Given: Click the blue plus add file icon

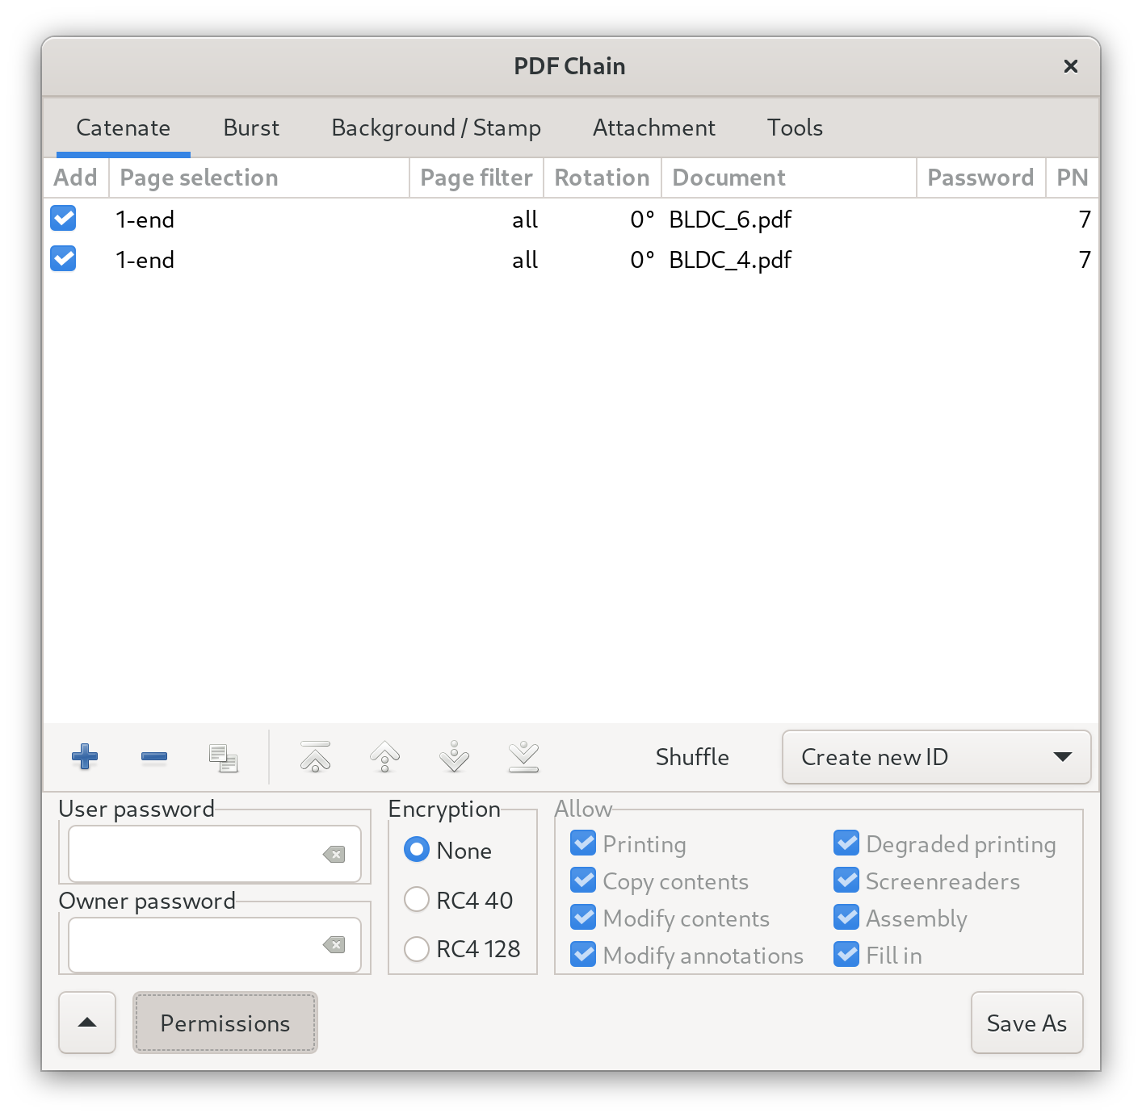Looking at the screenshot, I should click(85, 757).
